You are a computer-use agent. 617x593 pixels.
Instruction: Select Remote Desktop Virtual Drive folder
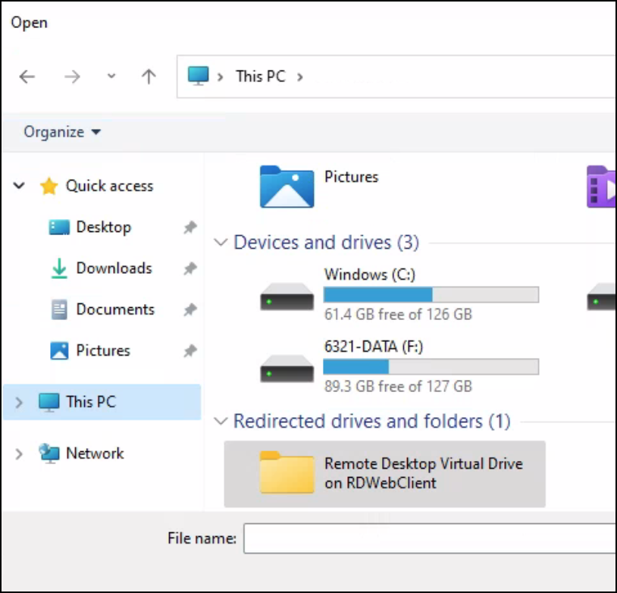tap(287, 473)
